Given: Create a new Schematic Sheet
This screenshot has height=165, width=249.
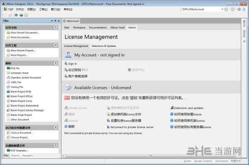Looking at the screenshot, I should click(19, 73).
